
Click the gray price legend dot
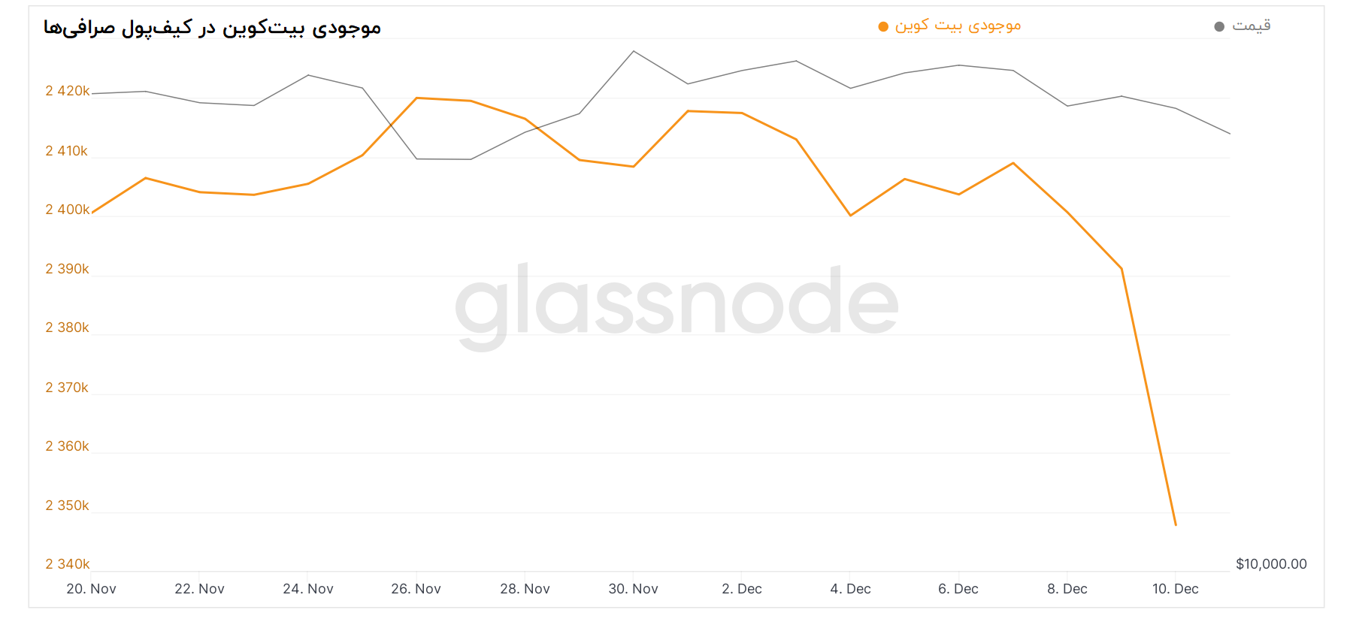[x=1219, y=27]
